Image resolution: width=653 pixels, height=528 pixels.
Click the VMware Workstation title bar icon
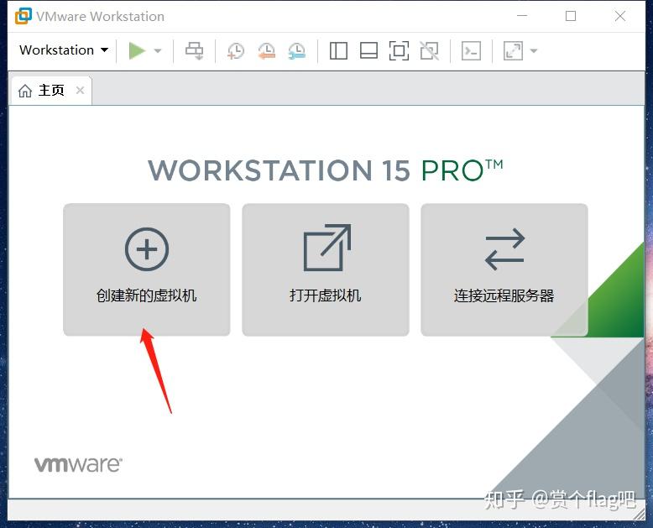click(24, 16)
